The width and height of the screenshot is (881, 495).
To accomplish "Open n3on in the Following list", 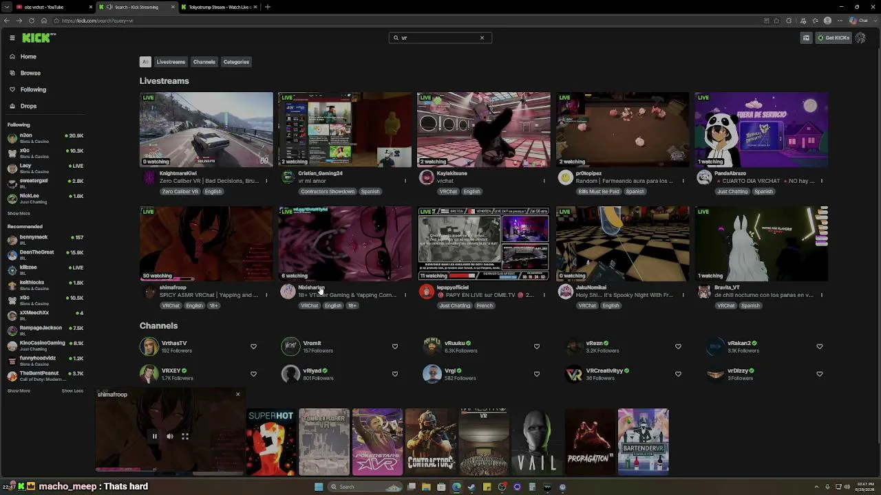I will click(x=45, y=138).
